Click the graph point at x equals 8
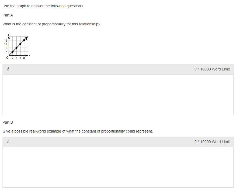This screenshot has width=240, height=193. (x=24, y=40)
